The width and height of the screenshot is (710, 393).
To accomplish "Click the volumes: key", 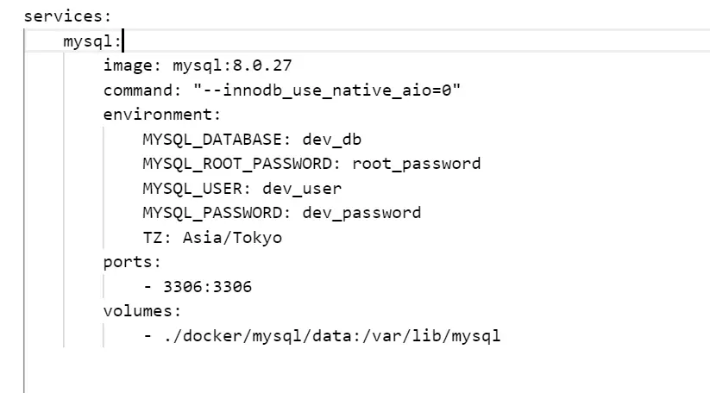I will (x=141, y=311).
